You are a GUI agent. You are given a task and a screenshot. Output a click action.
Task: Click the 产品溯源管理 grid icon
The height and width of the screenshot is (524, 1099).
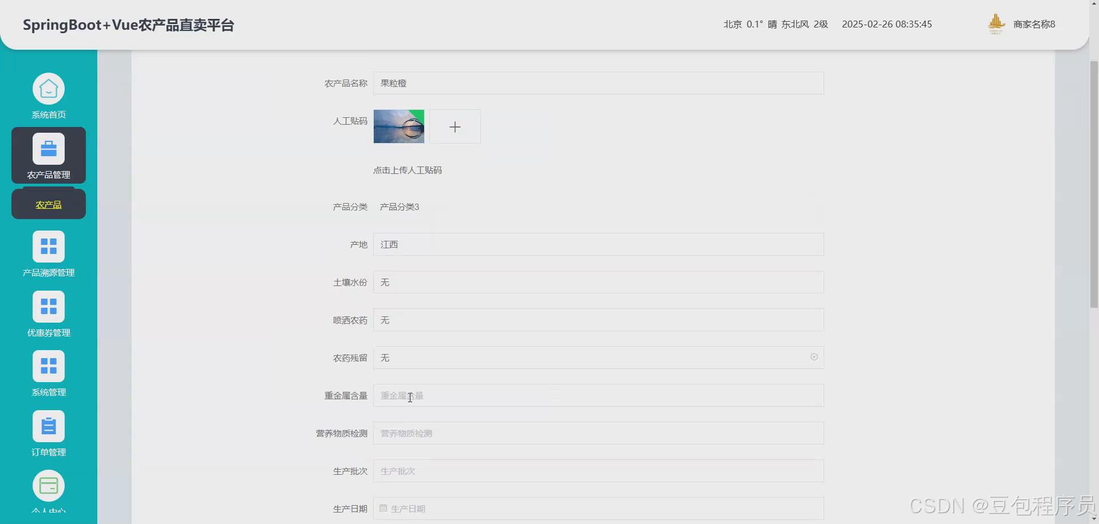(49, 247)
